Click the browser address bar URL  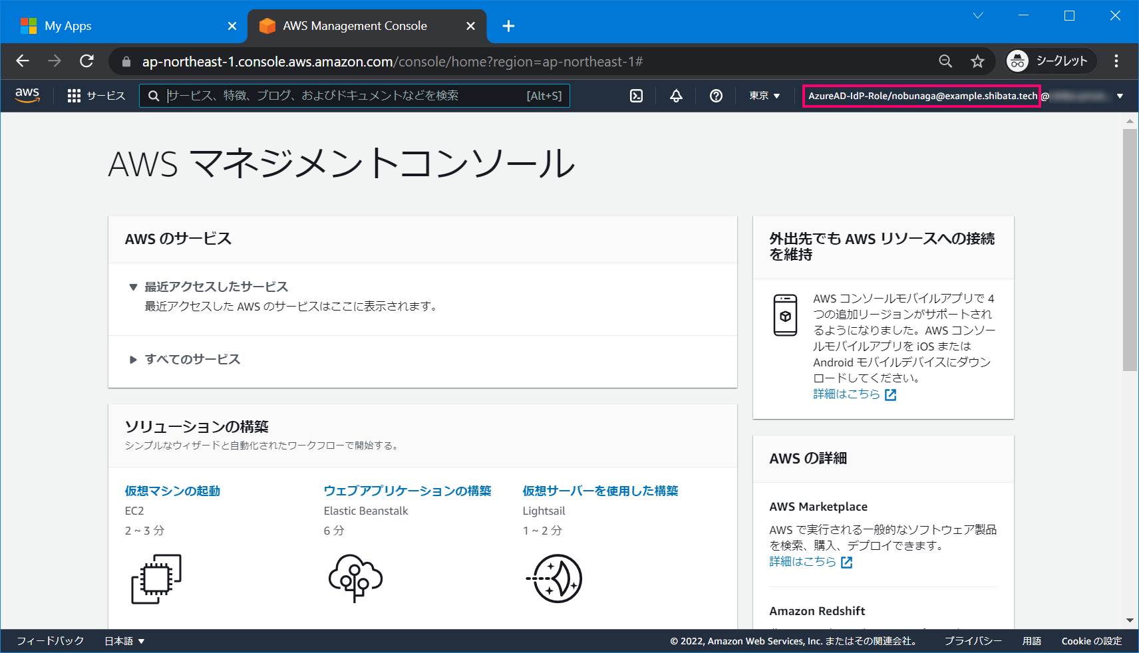pos(393,62)
